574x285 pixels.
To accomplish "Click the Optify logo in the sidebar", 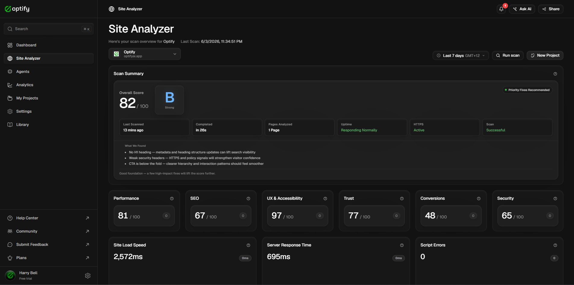I will point(17,9).
